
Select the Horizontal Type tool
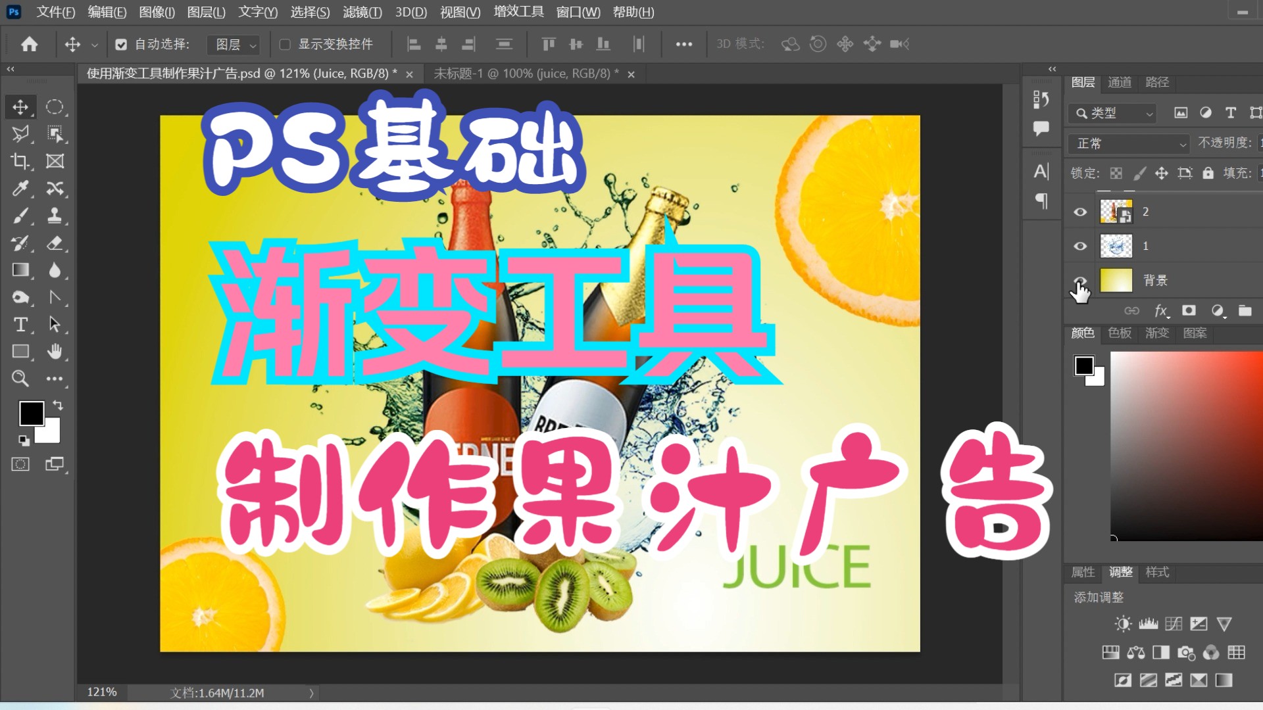20,325
